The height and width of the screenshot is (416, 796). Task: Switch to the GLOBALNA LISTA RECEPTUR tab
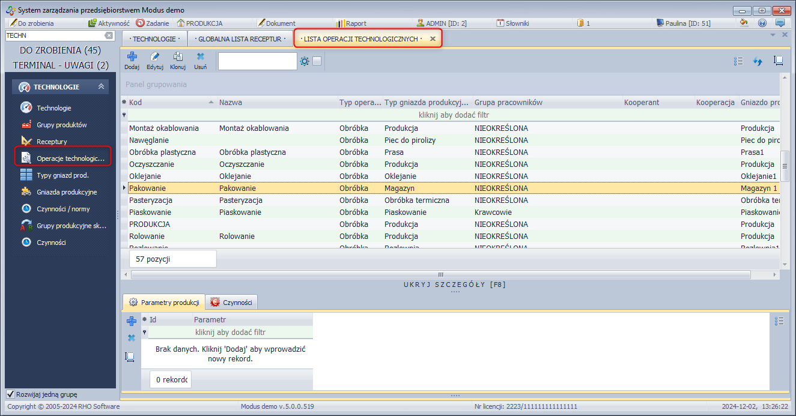point(240,38)
